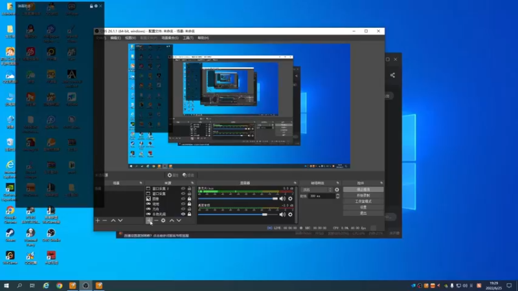Viewport: 518px width, 291px height.
Task: Pop out the 来源 dock panel
Action: point(192,183)
